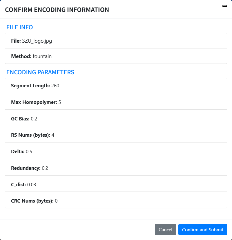The width and height of the screenshot is (232, 240).
Task: Click the minimize icon at the dialog's top-right
Action: pos(224,6)
